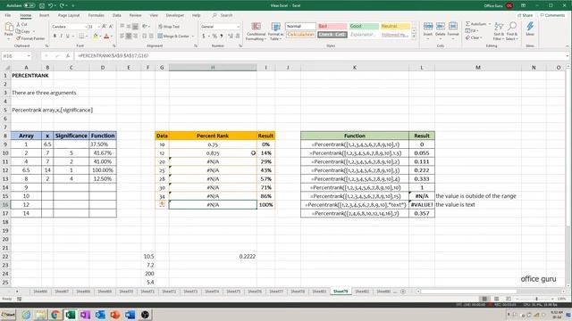
Task: Click the Increase Decimal icon
Action: point(231,36)
